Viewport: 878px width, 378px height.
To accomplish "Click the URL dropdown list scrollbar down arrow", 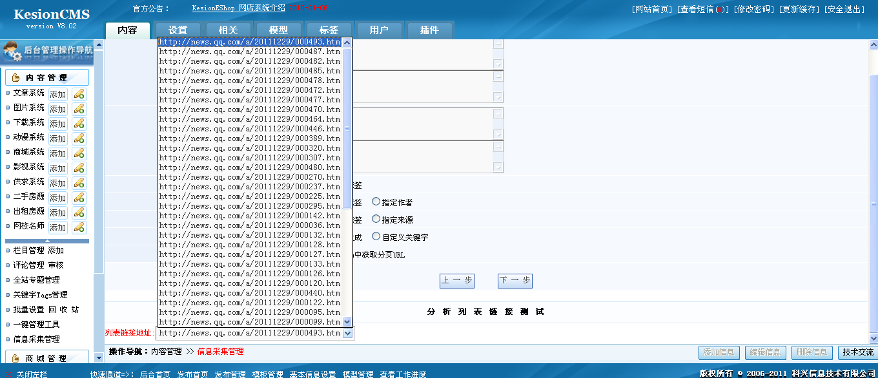I will click(347, 321).
